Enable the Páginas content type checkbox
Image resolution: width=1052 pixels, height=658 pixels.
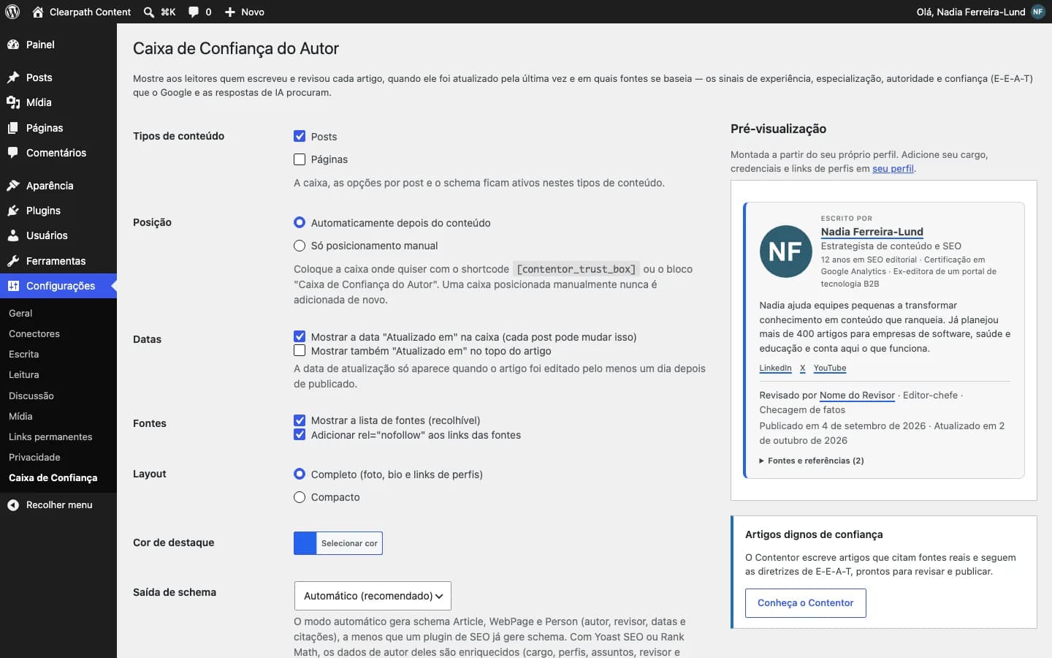point(300,159)
